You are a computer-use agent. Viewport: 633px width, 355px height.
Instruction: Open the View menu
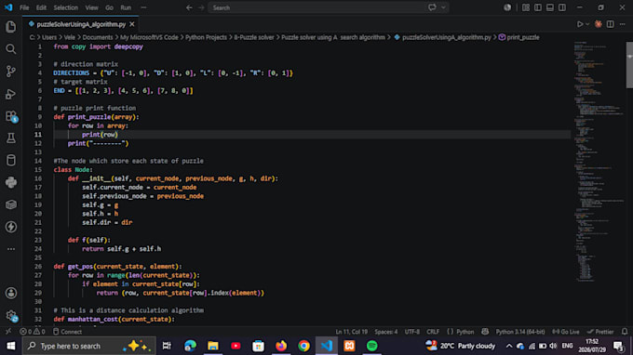click(91, 7)
